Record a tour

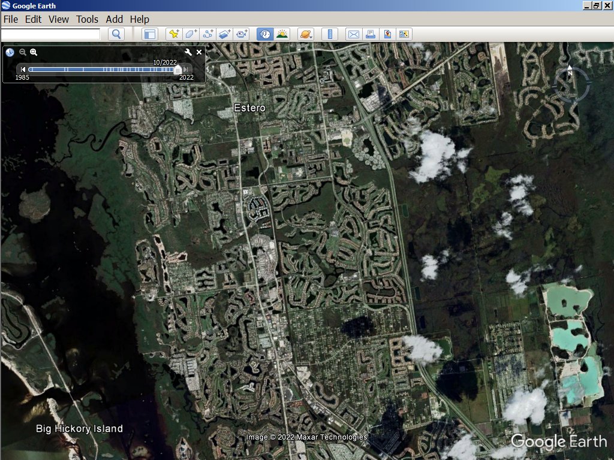[242, 34]
